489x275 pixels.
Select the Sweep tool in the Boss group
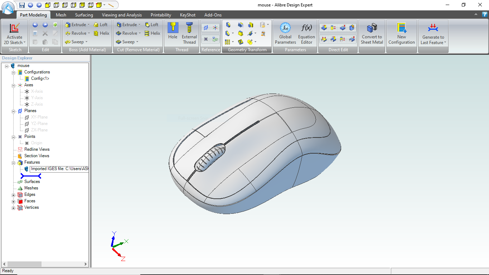coord(74,42)
